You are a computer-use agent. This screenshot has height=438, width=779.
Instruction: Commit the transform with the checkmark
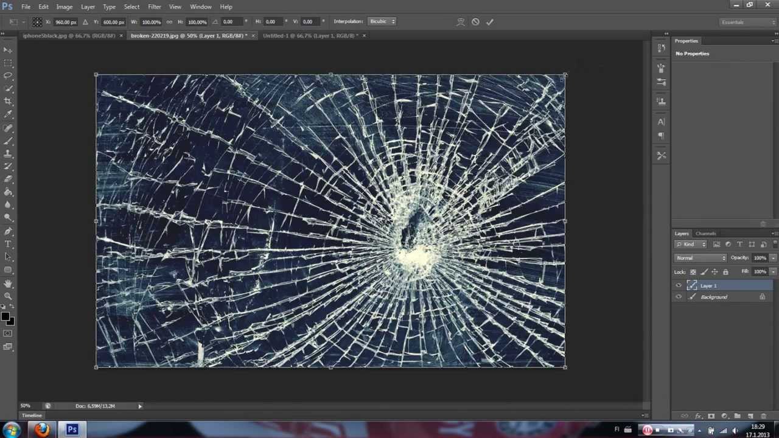(x=490, y=22)
